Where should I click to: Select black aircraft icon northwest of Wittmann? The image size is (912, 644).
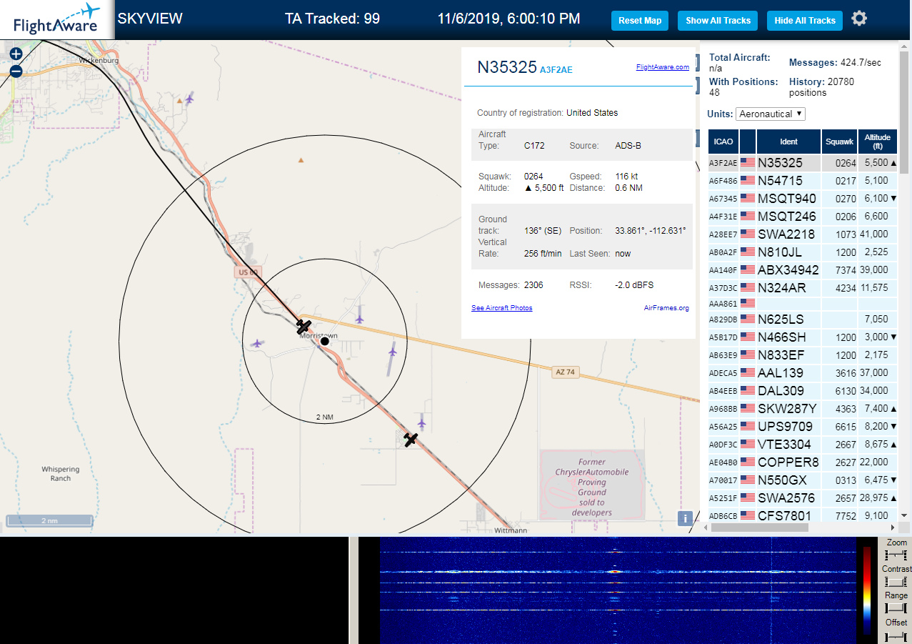[411, 439]
